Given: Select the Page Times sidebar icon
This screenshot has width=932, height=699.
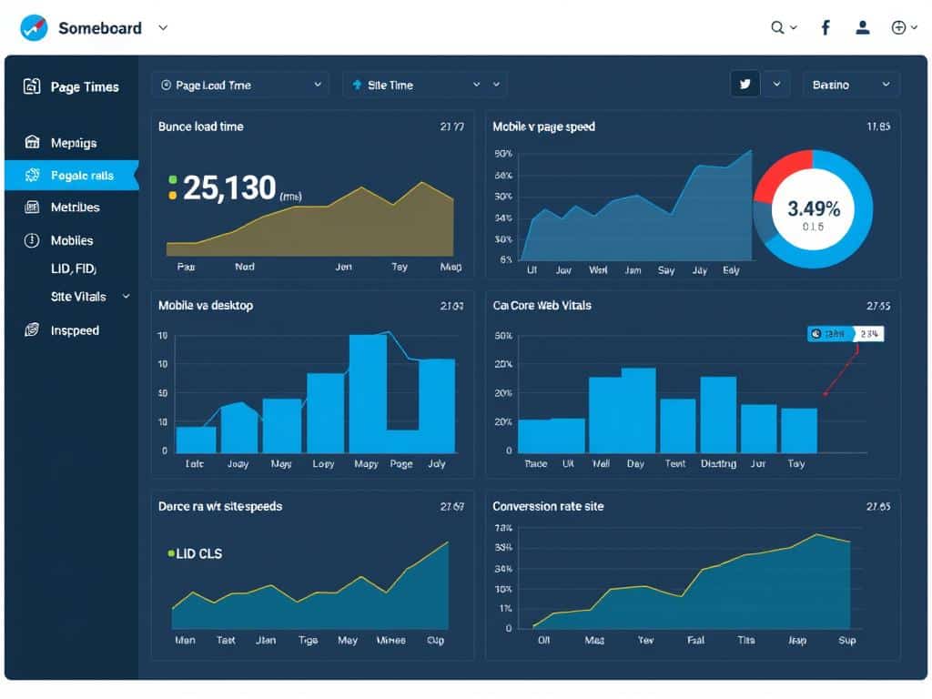Looking at the screenshot, I should pyautogui.click(x=32, y=86).
